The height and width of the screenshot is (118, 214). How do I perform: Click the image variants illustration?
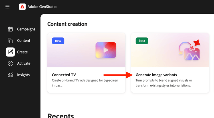pos(189,50)
